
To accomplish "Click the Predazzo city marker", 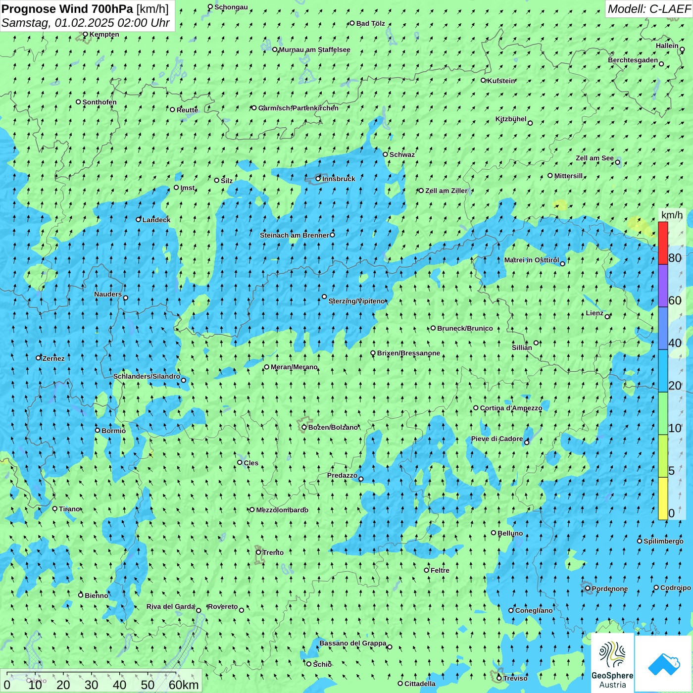I will (361, 479).
